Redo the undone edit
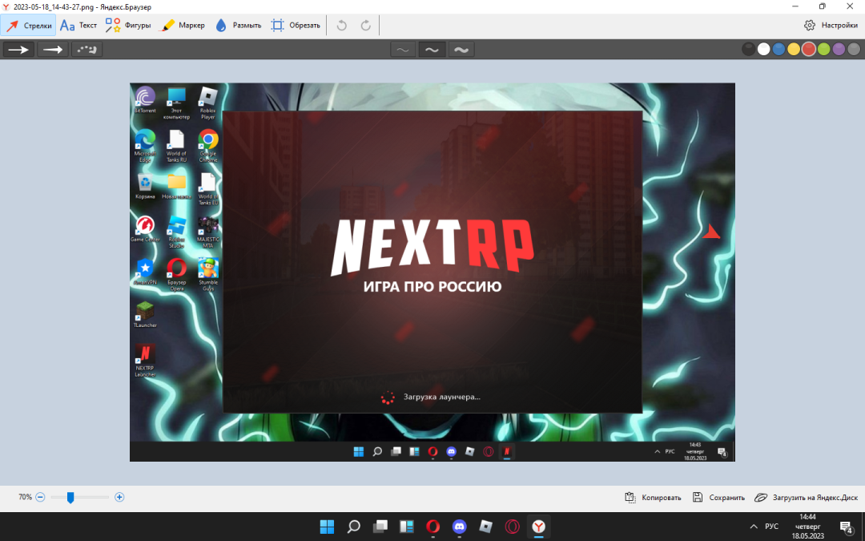 [365, 26]
